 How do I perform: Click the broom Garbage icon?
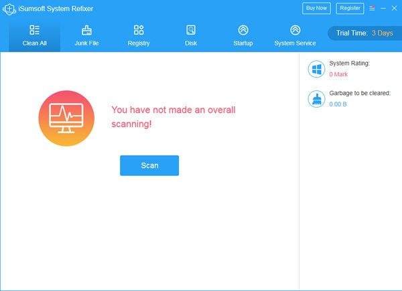point(316,99)
